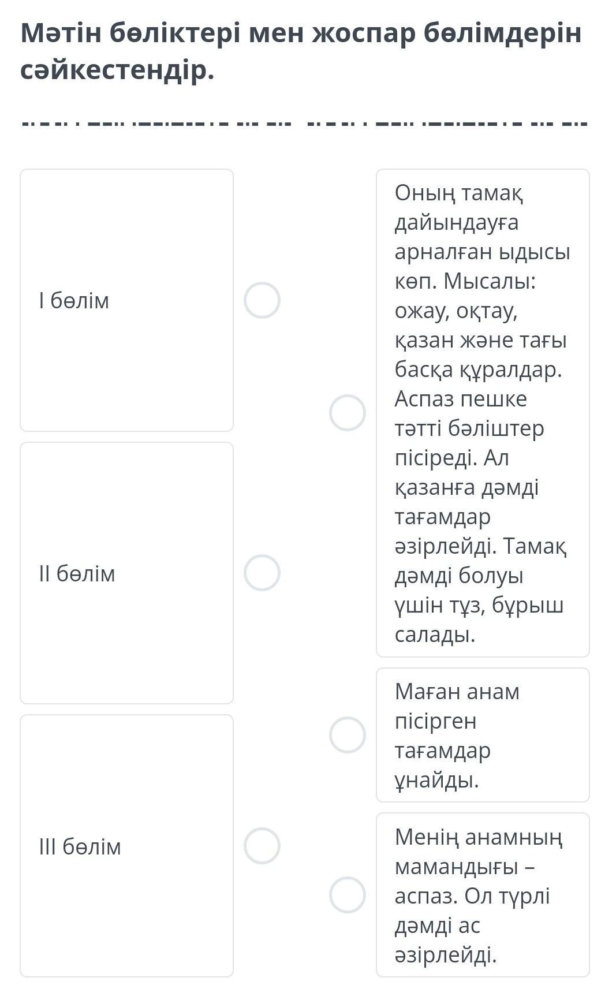Select the connector circle beside II бөлім

tap(262, 573)
